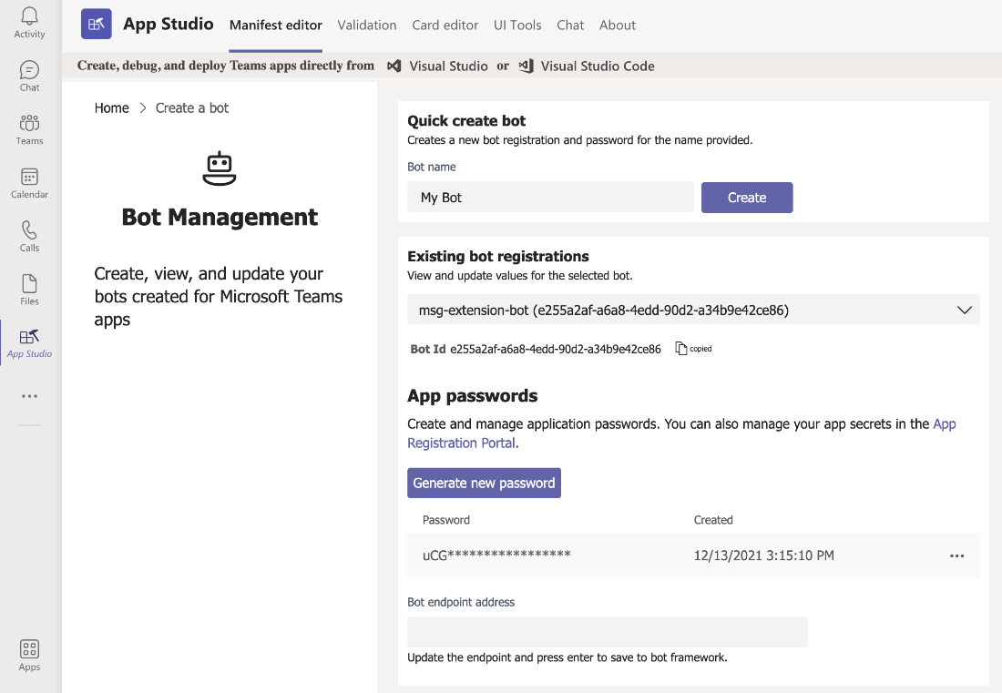This screenshot has height=693, width=1002.
Task: Open Files in the sidebar
Action: pyautogui.click(x=29, y=290)
